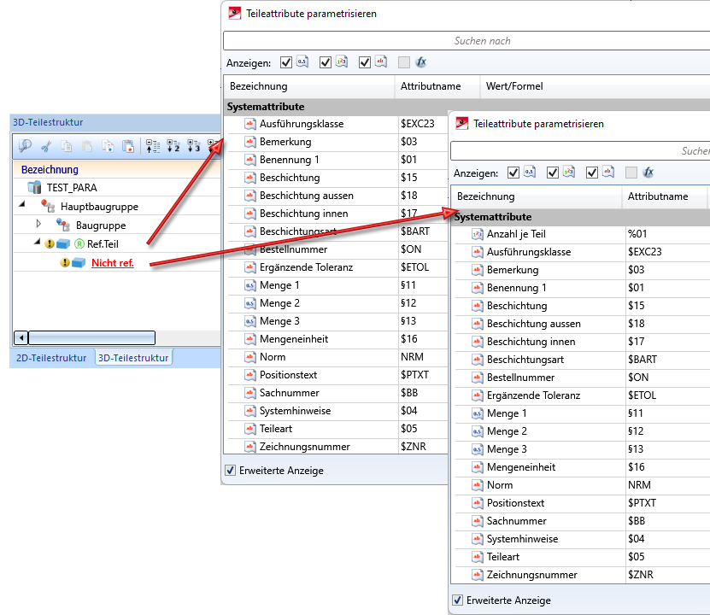710x615 pixels.
Task: Switch to the 2D-Teilestruktur tab
Action: 51,358
